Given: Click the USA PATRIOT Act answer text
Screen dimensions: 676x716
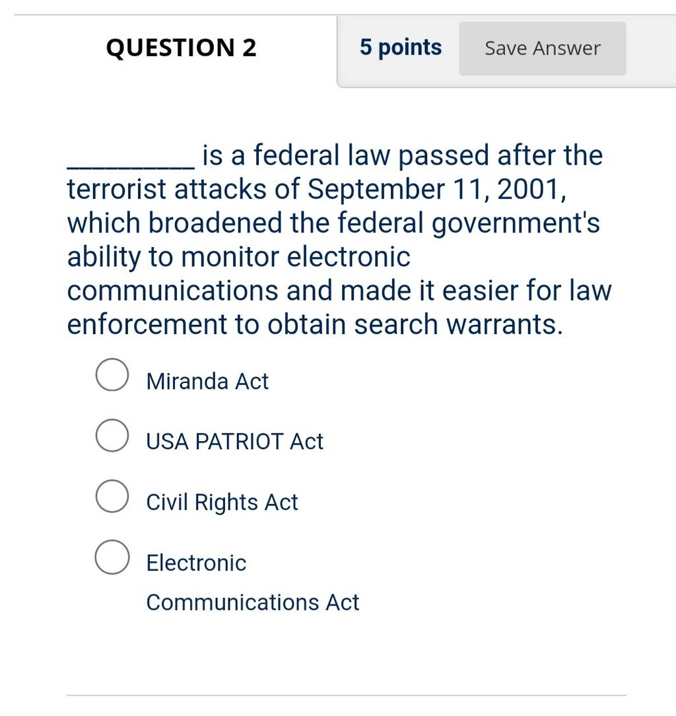Looking at the screenshot, I should 234,442.
